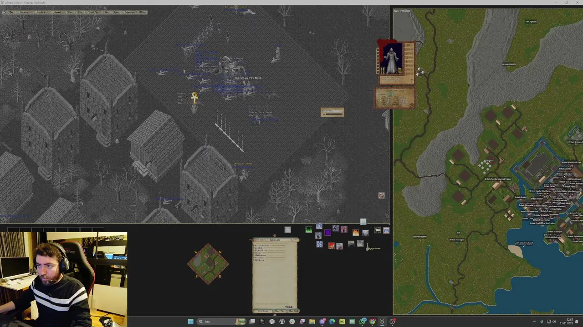Image resolution: width=583 pixels, height=327 pixels.
Task: Open Google Chrome from taskbar
Action: [x=372, y=322]
